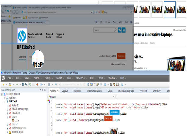Switch to the CheckOut tab
The width and height of the screenshot is (187, 138).
[x=77, y=91]
